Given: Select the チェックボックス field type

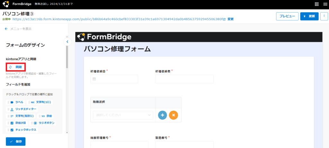Looking at the screenshot, I should coord(23,130).
